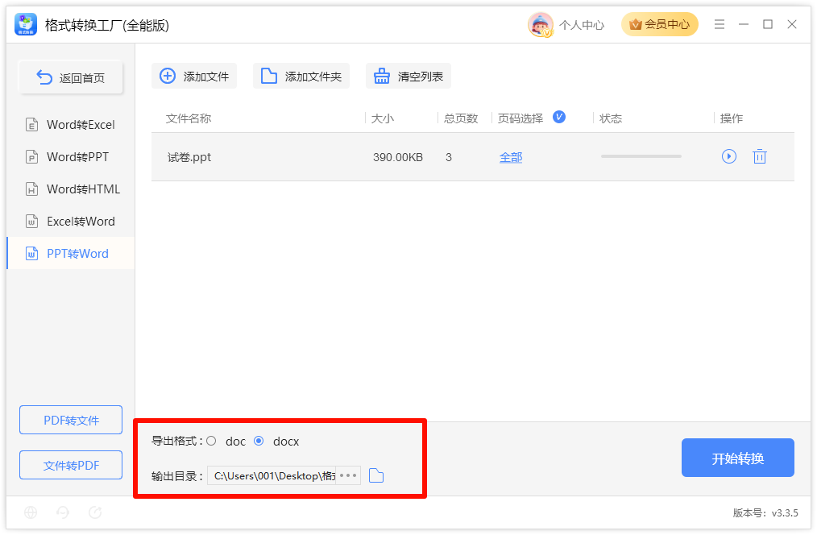The width and height of the screenshot is (817, 535).
Task: Click the 全部 page selection link
Action: tap(511, 157)
